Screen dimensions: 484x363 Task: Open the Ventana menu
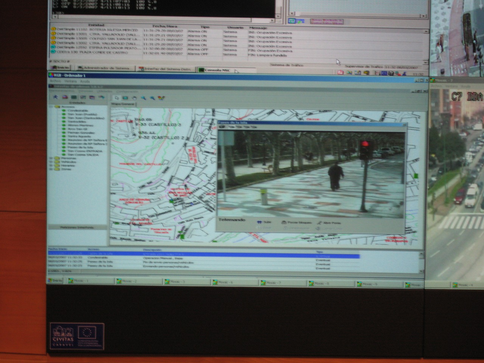click(70, 81)
